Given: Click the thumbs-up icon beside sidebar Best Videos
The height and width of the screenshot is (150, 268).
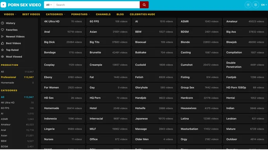Looking at the screenshot, I should point(2,43).
